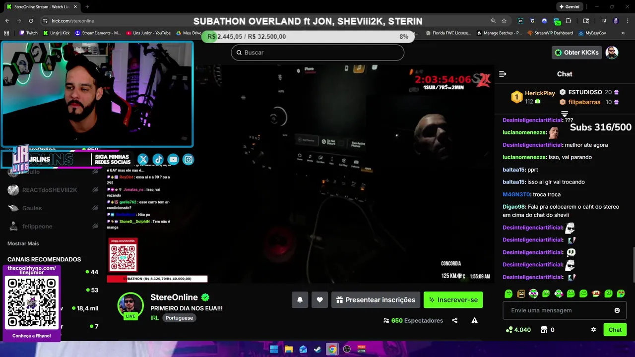Open StereOnline avatar with LIVE badge
635x357 pixels.
pyautogui.click(x=130, y=305)
